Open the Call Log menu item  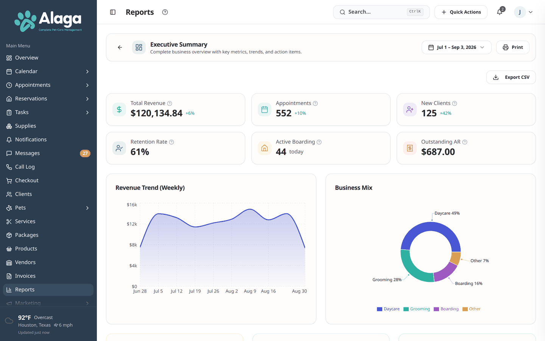tap(48, 167)
